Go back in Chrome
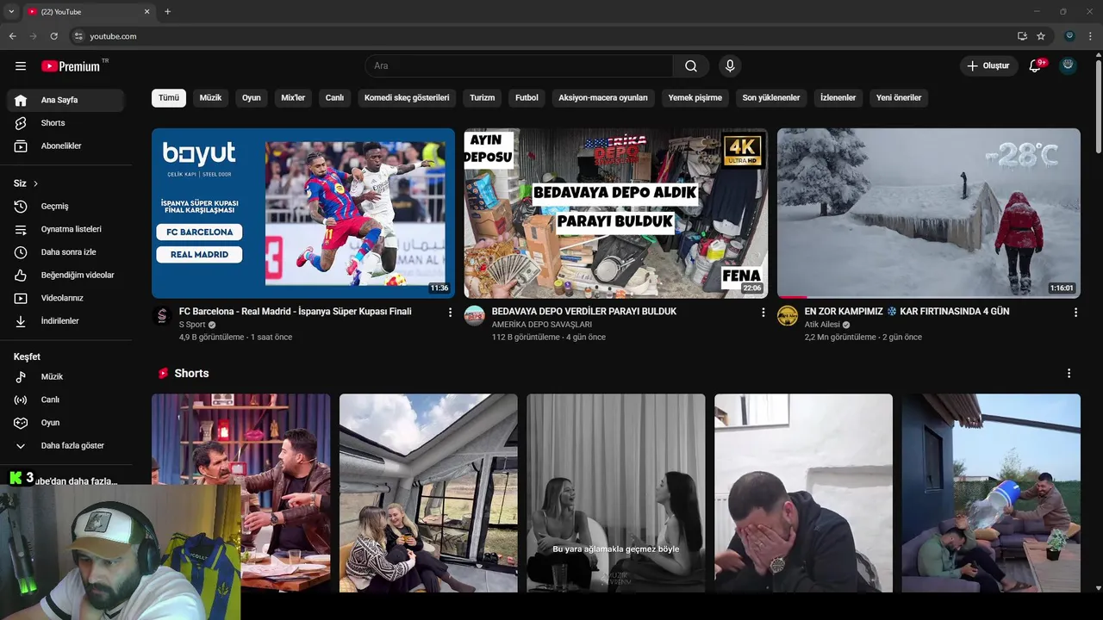 13,36
